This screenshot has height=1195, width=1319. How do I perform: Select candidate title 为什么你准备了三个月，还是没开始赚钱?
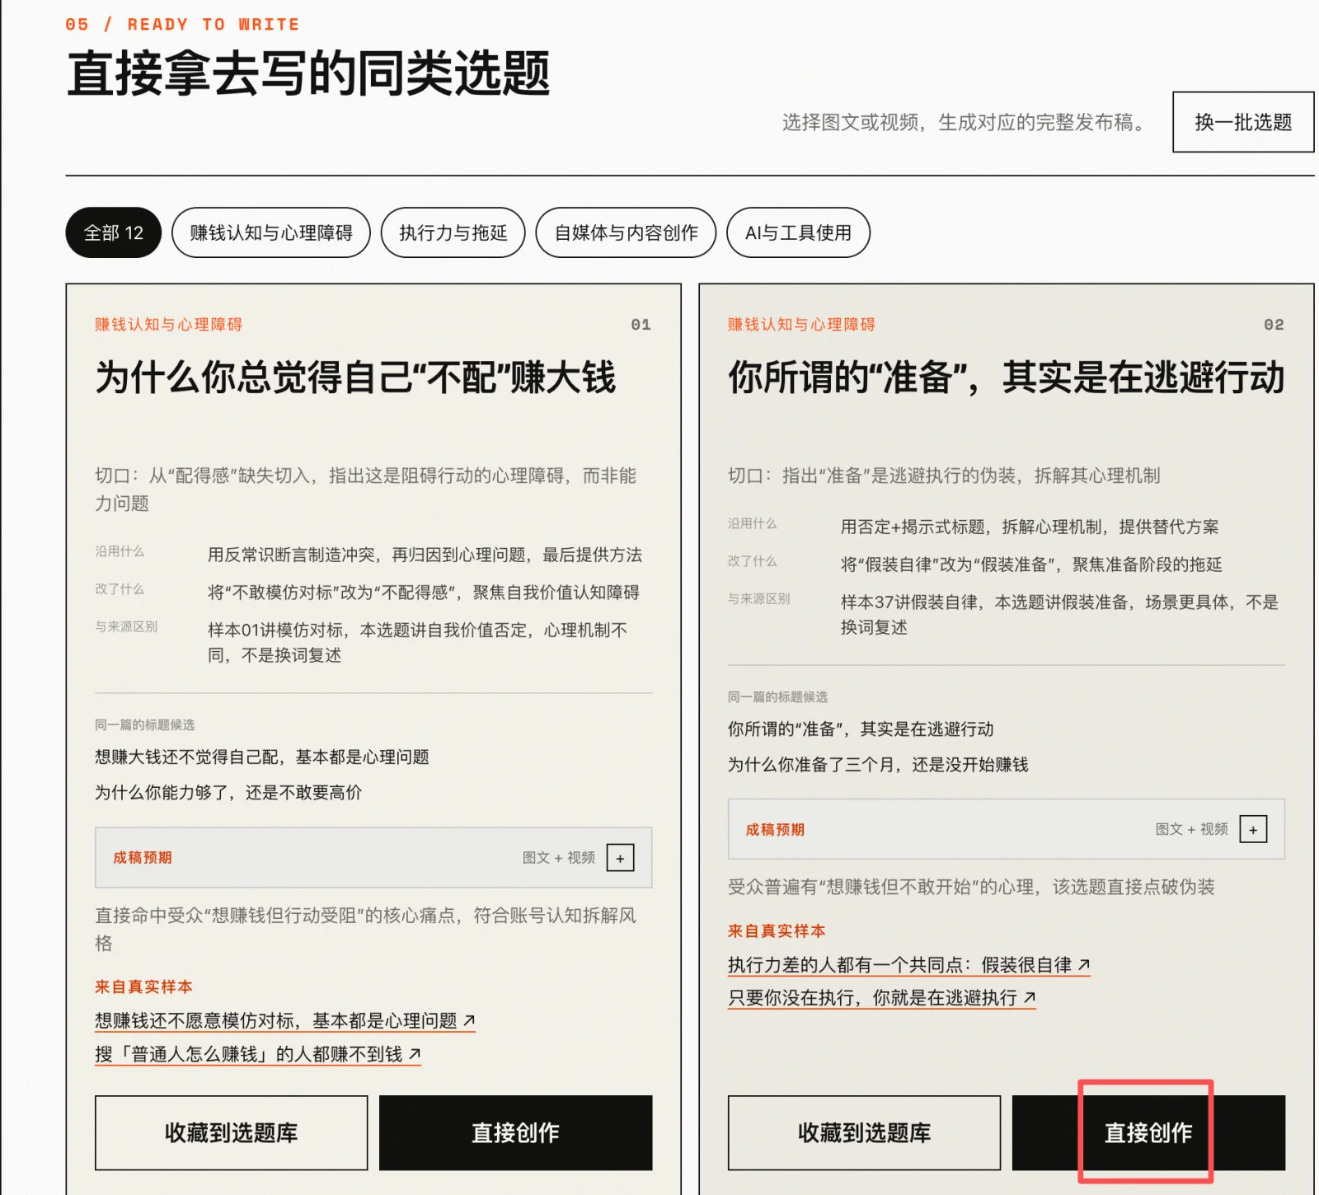[x=878, y=764]
